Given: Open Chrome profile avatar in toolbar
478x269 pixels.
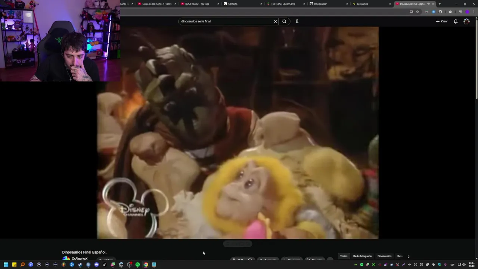Looking at the screenshot, I should 467,12.
